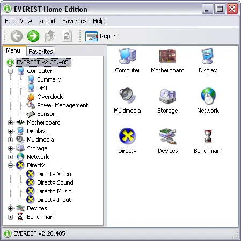This screenshot has width=241, height=241.
Task: Select Sensor chip item in tree
Action: click(46, 114)
